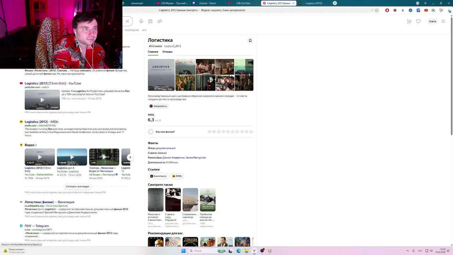
Task: Rate film with the first star
Action: (210, 132)
